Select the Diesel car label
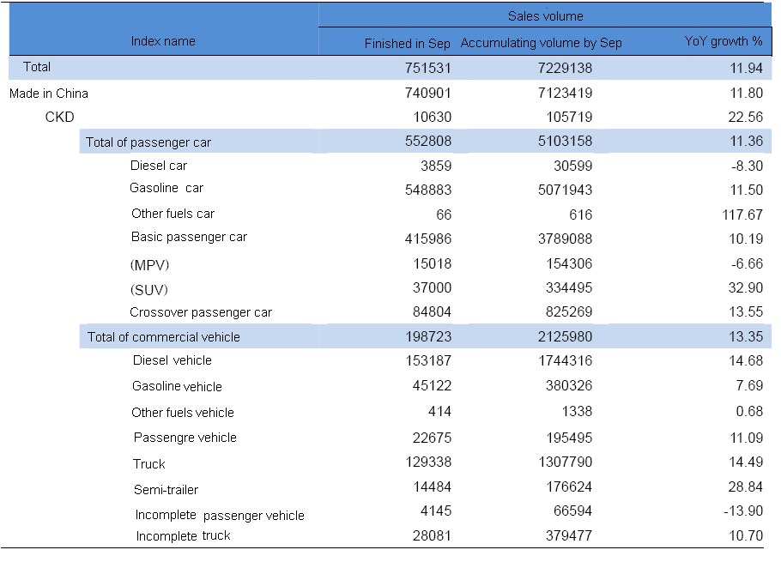 click(159, 166)
